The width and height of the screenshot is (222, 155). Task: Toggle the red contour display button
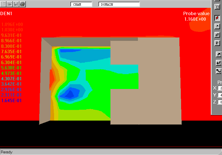tap(217, 18)
